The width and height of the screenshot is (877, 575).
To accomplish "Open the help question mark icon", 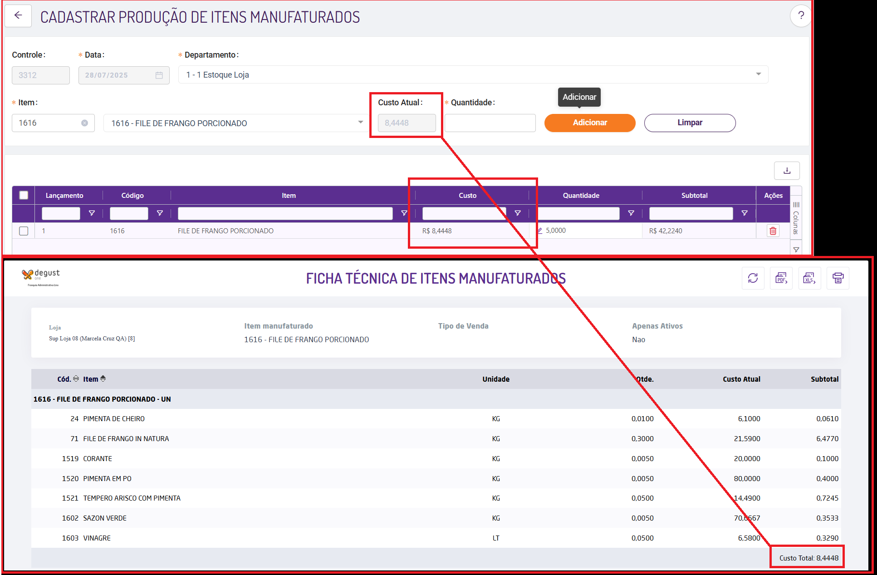I will point(801,16).
